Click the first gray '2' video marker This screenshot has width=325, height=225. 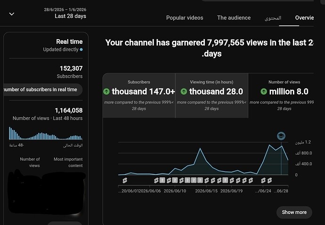pos(162,180)
